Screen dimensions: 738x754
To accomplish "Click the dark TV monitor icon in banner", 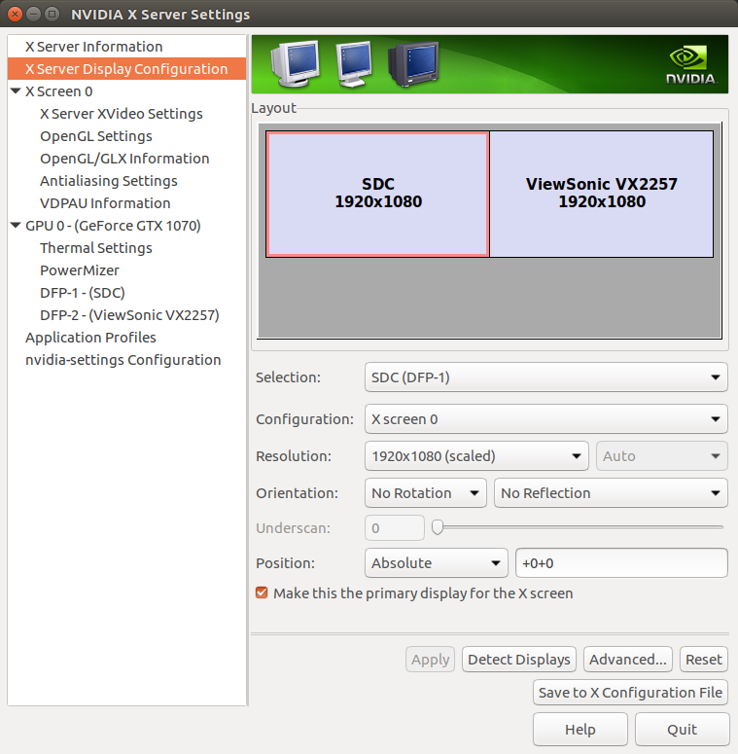I will tap(413, 64).
